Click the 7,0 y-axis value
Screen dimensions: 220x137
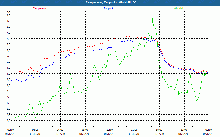point(9,38)
